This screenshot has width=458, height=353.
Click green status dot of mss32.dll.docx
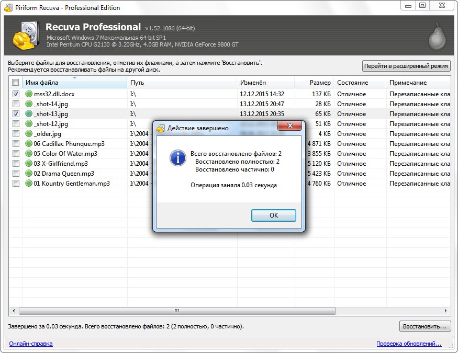pyautogui.click(x=29, y=94)
